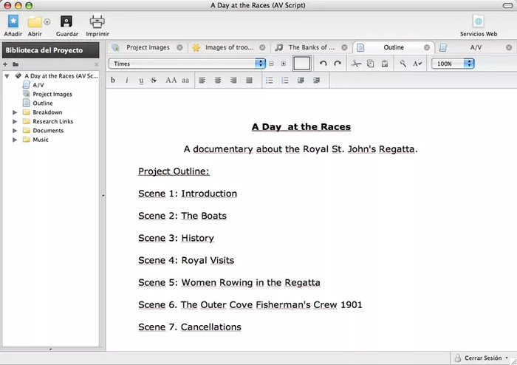Viewport: 517px width, 365px height.
Task: Justify text alignment
Action: click(250, 80)
